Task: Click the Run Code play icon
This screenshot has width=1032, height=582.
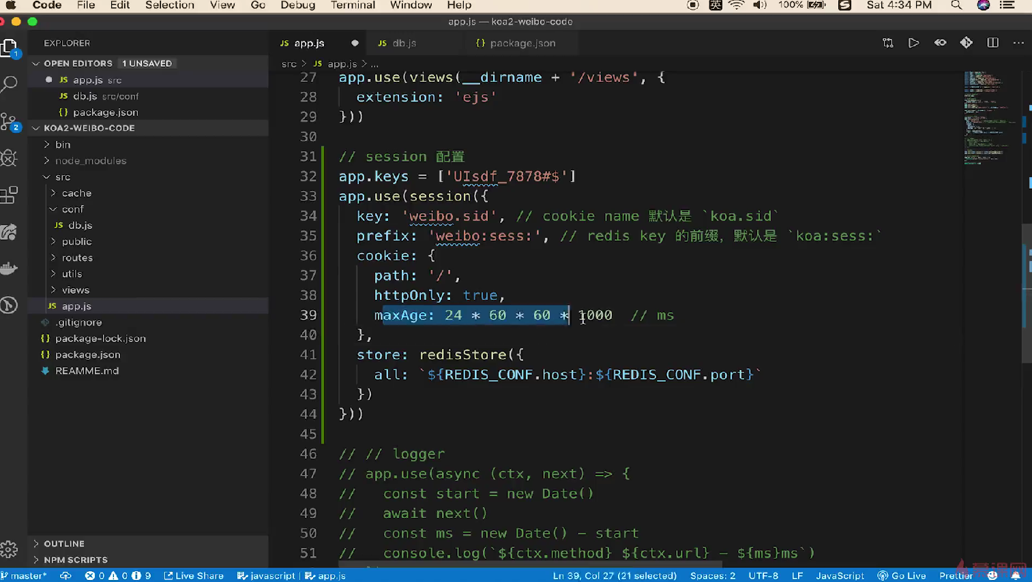Action: [913, 43]
